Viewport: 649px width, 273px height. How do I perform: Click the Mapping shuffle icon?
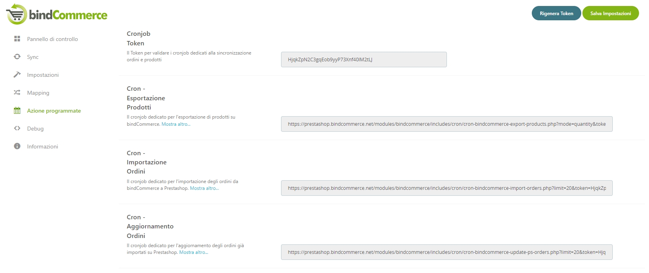coord(17,93)
